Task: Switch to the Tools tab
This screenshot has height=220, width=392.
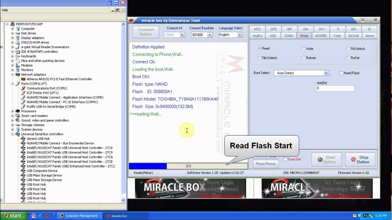Action: 337,36
